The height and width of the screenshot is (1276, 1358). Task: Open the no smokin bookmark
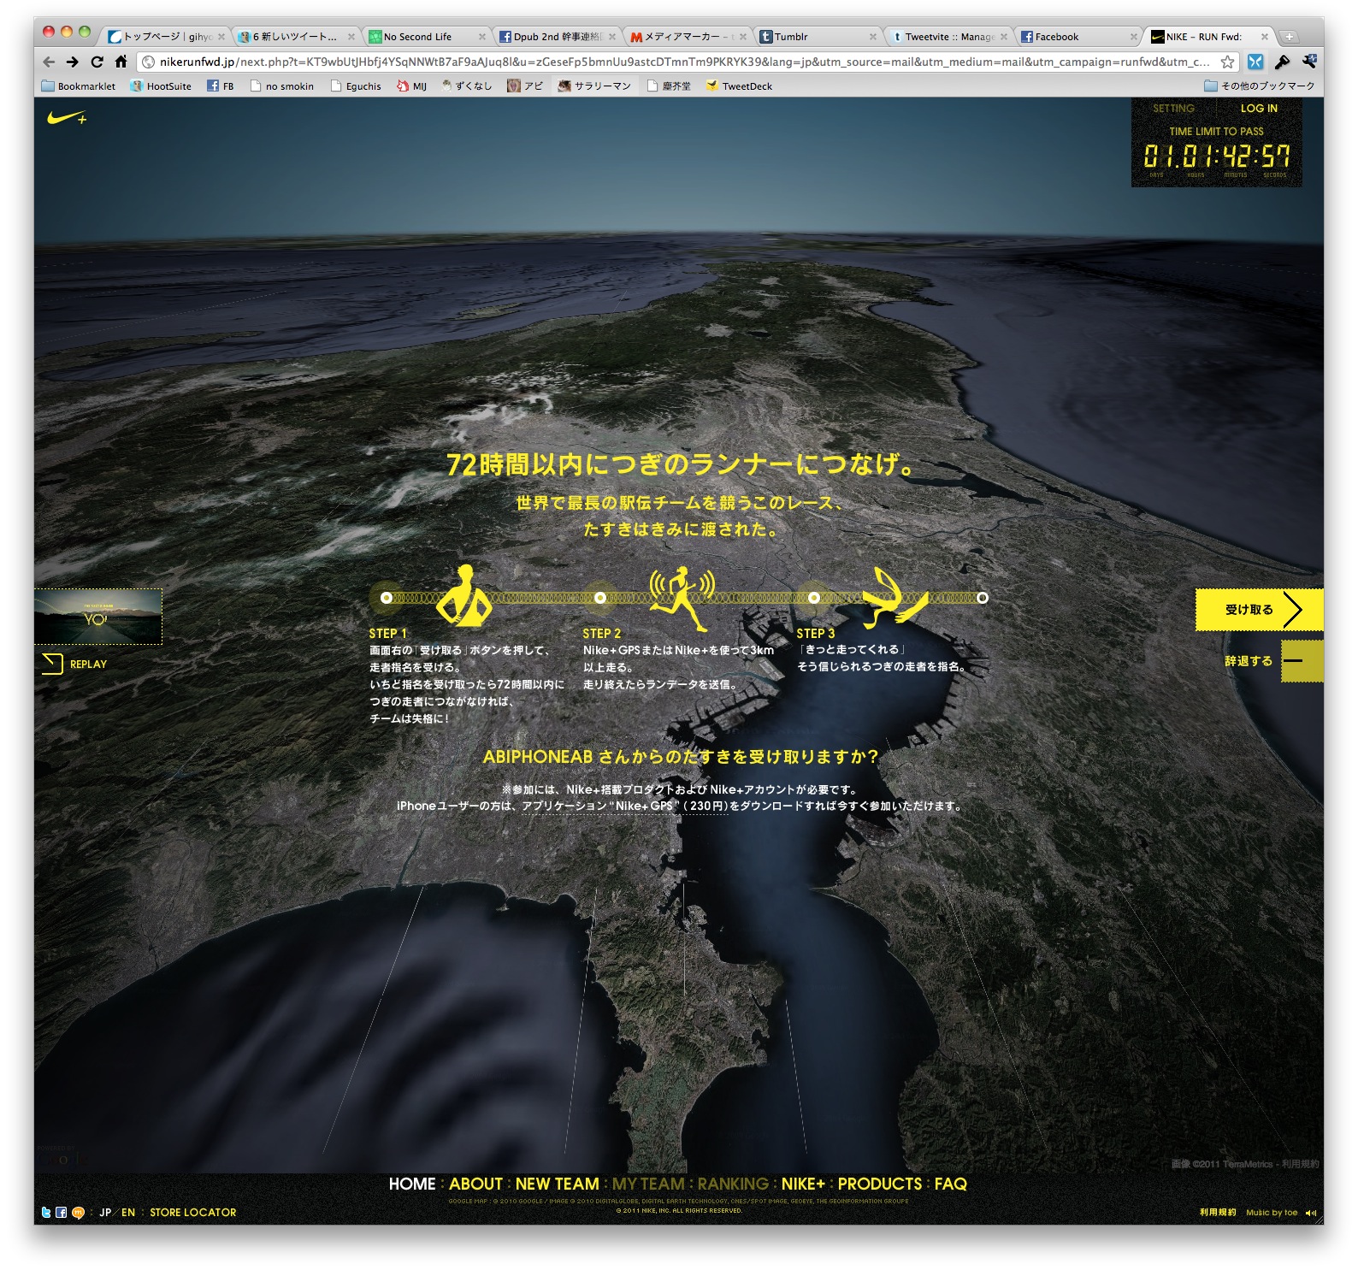click(x=282, y=86)
